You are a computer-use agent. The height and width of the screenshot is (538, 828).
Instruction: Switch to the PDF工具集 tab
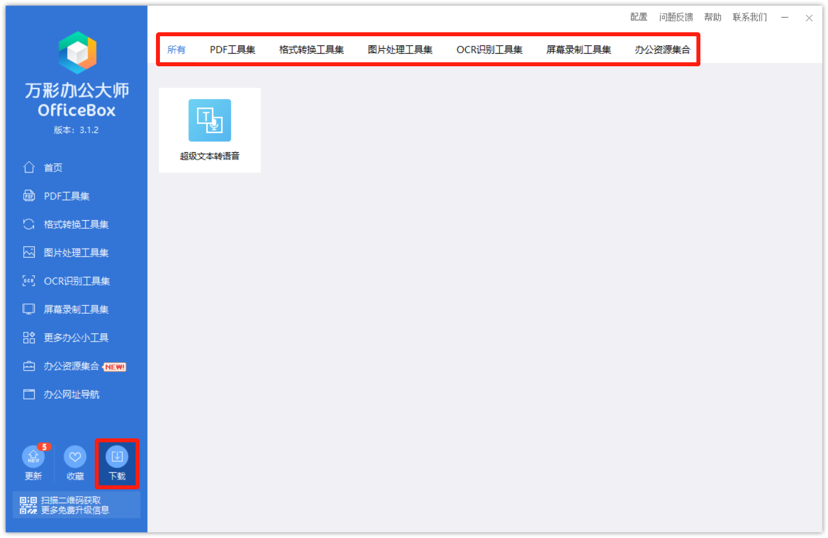click(233, 50)
